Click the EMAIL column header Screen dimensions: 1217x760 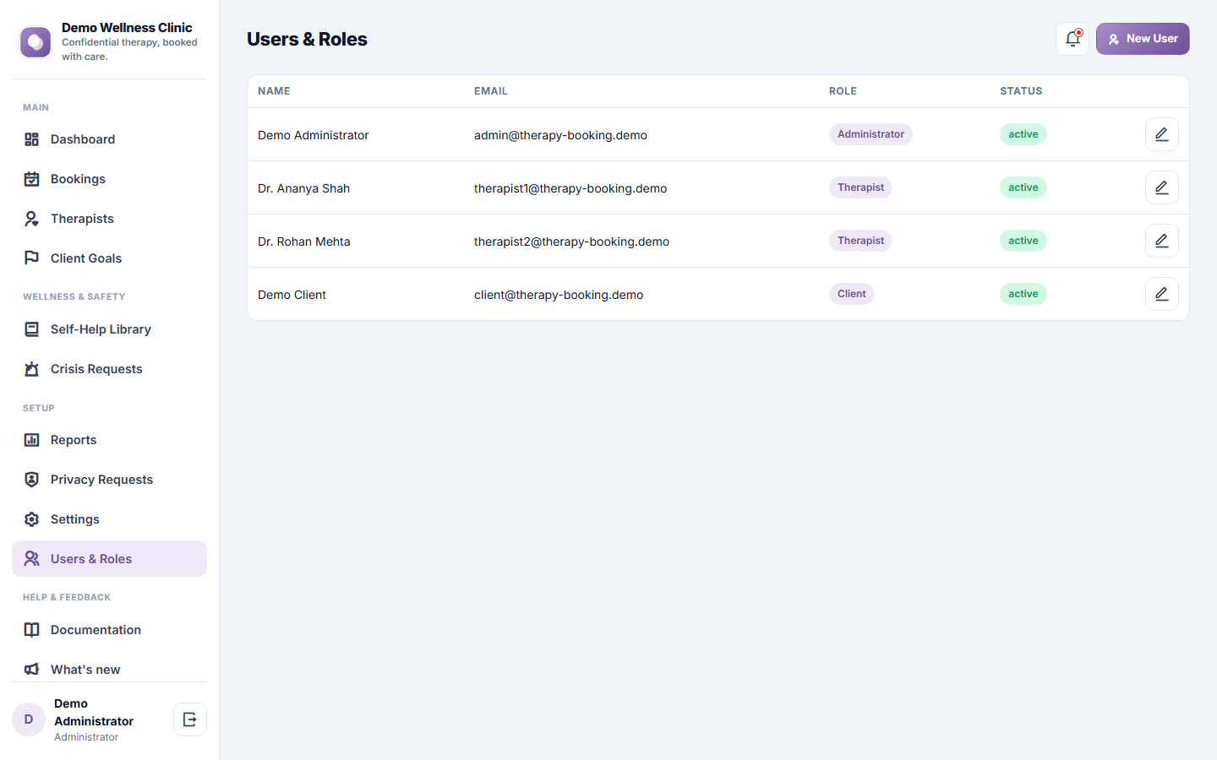coord(490,91)
